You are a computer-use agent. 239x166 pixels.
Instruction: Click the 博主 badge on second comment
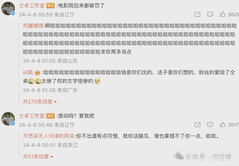(50, 116)
